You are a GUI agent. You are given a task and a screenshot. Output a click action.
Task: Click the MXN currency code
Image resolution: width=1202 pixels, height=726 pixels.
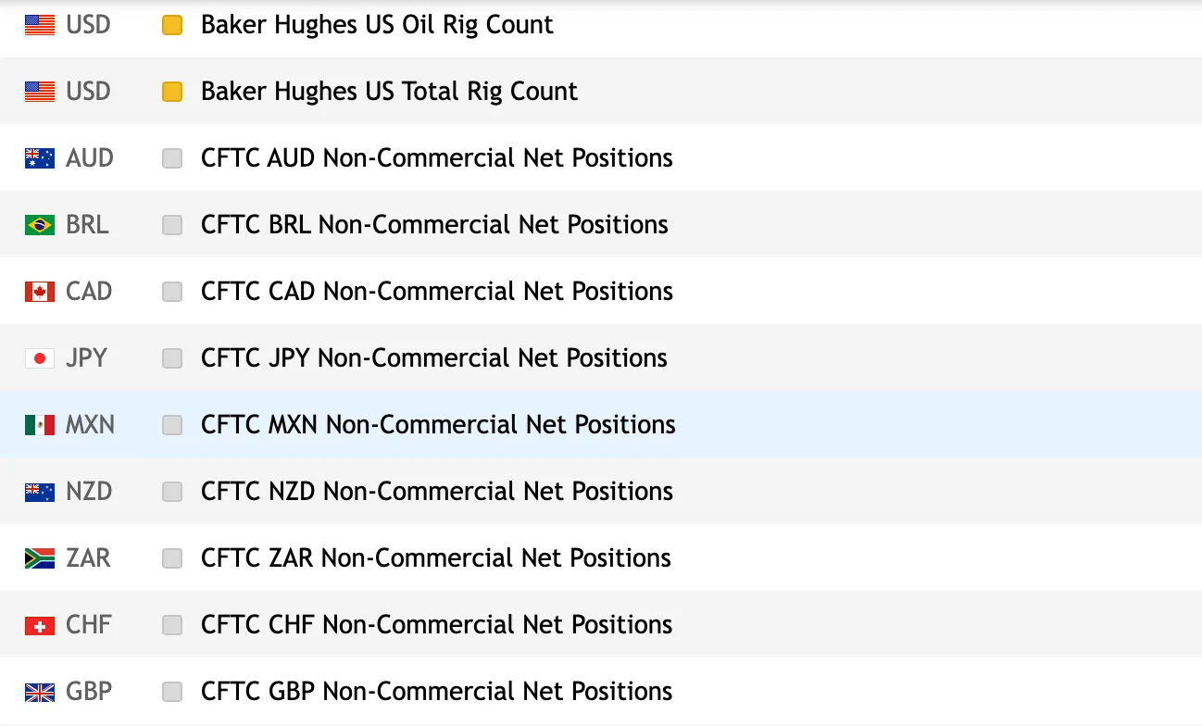pyautogui.click(x=91, y=425)
